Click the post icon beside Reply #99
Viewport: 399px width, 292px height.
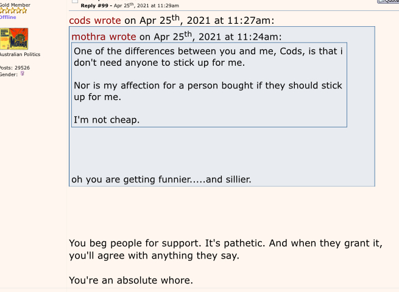click(x=74, y=2)
